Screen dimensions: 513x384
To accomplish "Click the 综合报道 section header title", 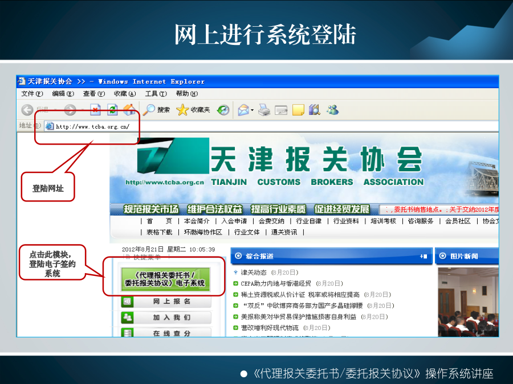I will click(259, 257).
